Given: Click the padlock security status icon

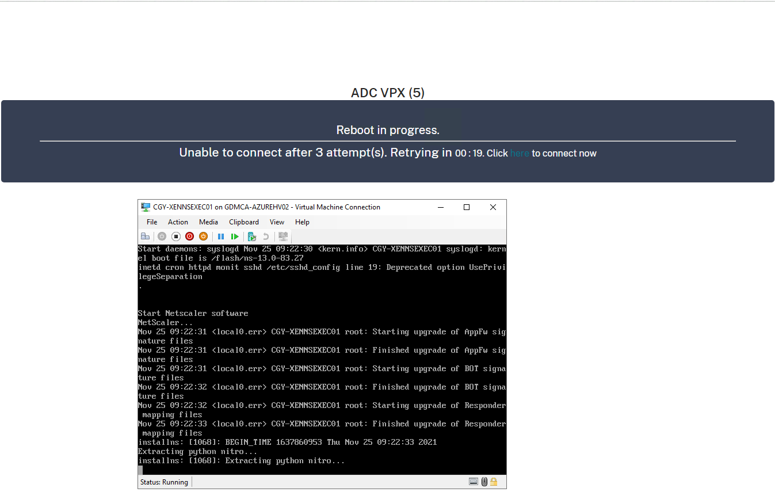Looking at the screenshot, I should pos(494,482).
